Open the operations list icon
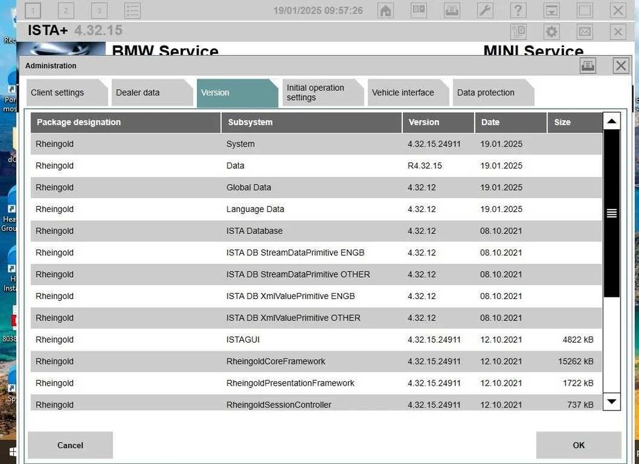Screen dimensions: 639x464 pos(133,11)
